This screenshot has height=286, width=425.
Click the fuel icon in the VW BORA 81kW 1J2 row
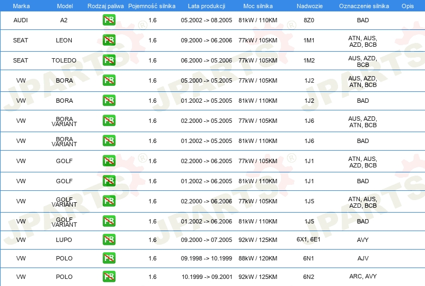[x=109, y=100]
